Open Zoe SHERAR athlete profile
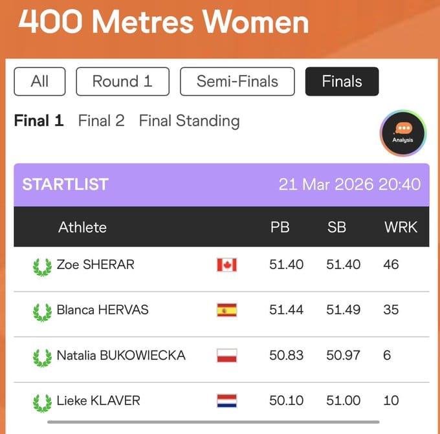This screenshot has width=440, height=434. (x=95, y=265)
